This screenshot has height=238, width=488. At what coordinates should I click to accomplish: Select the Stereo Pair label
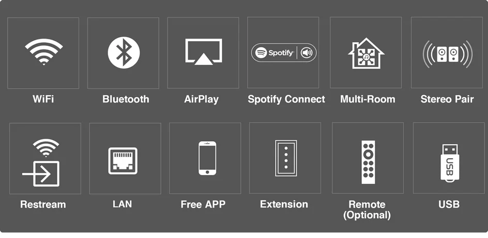coord(447,99)
